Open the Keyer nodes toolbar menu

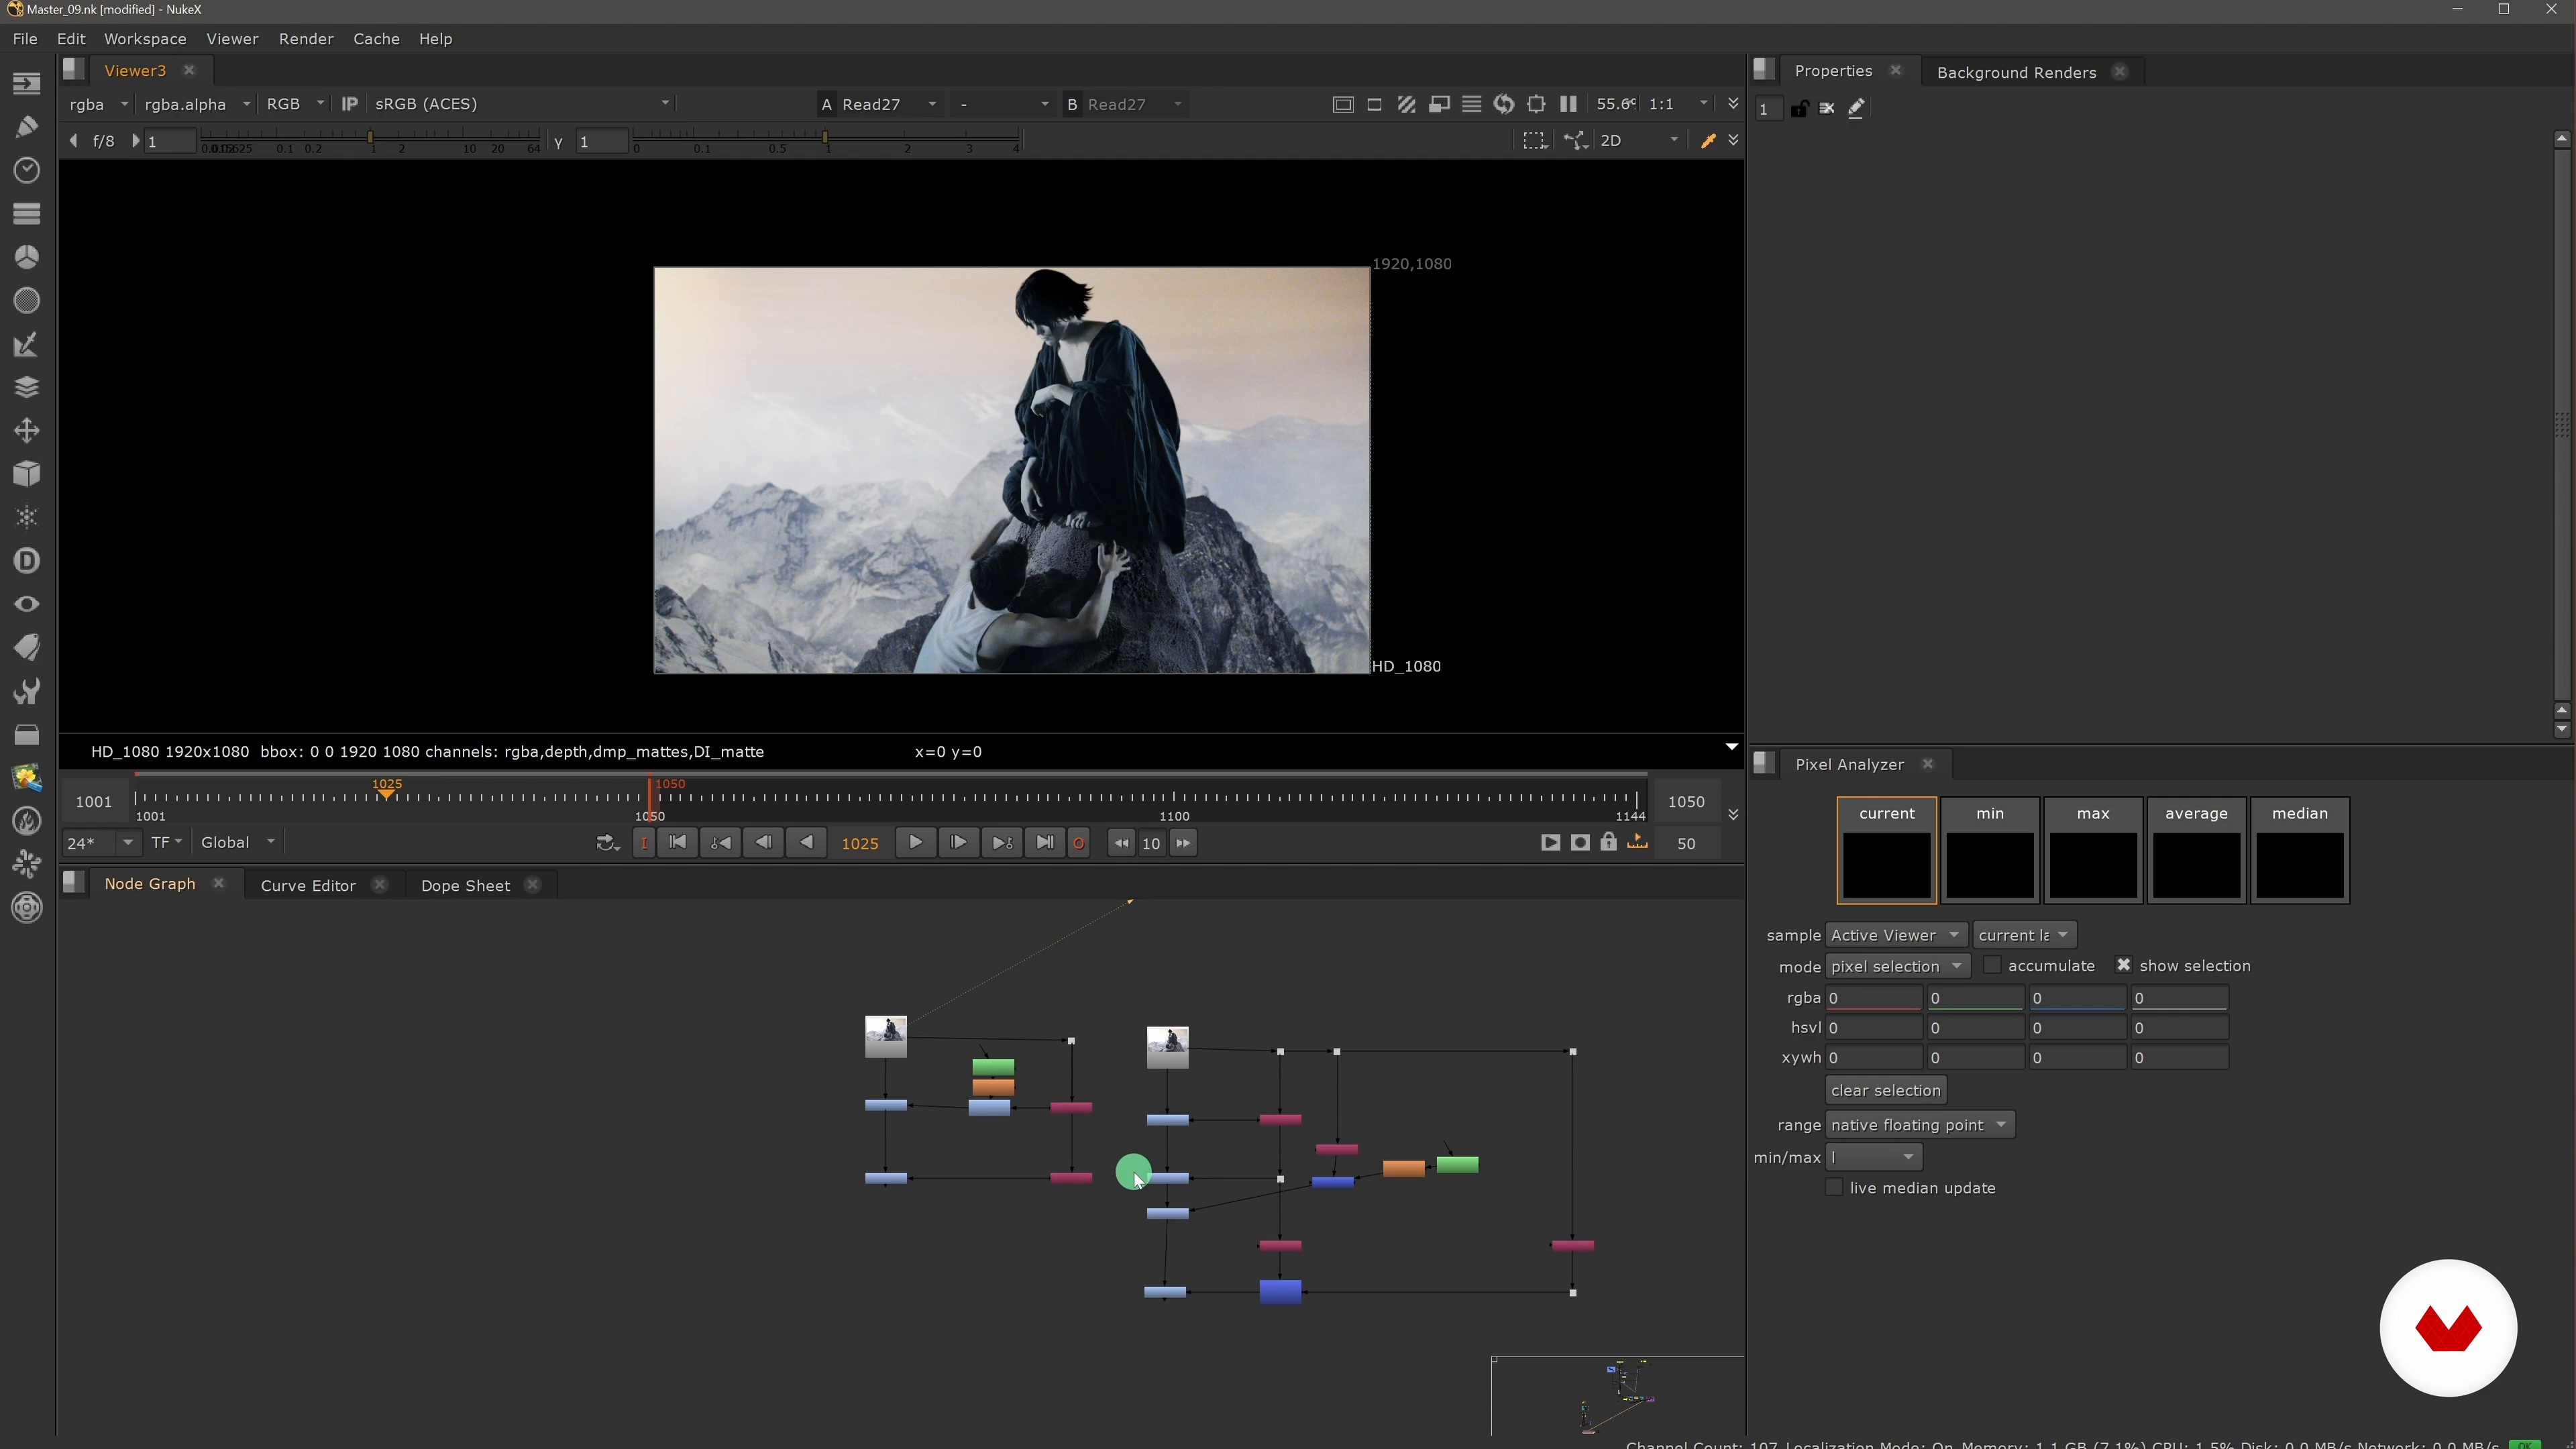27,344
